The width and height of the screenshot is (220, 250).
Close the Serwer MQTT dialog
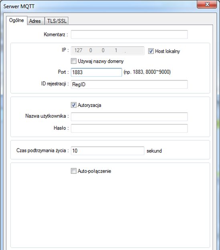(x=207, y=4)
